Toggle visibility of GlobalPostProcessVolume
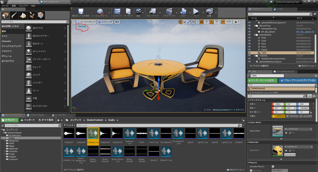 (249, 59)
